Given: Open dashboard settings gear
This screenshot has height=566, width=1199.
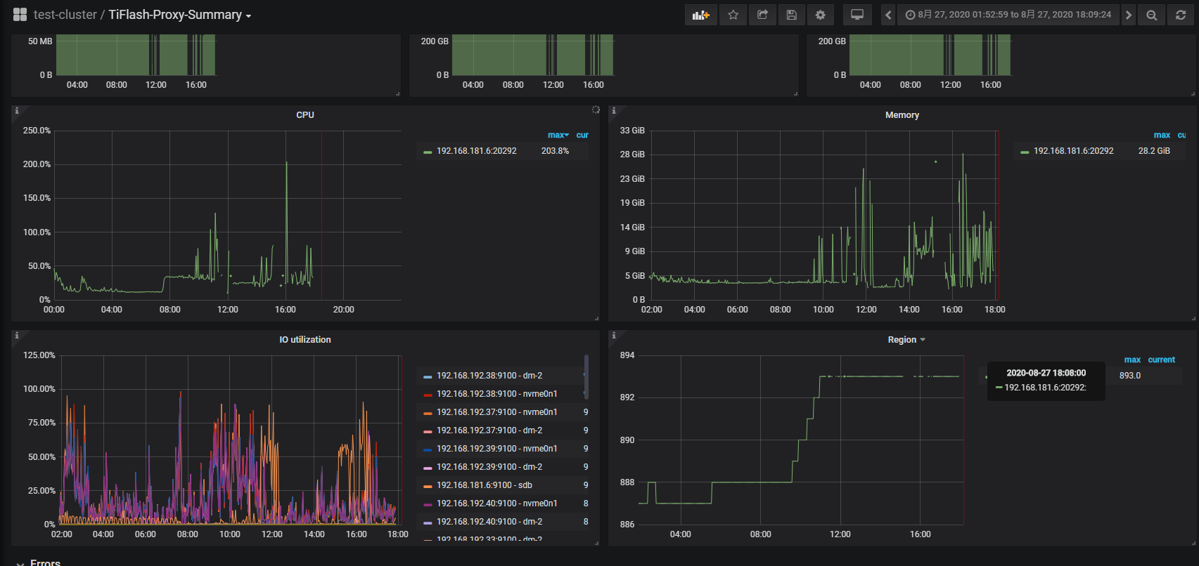Looking at the screenshot, I should pyautogui.click(x=820, y=15).
